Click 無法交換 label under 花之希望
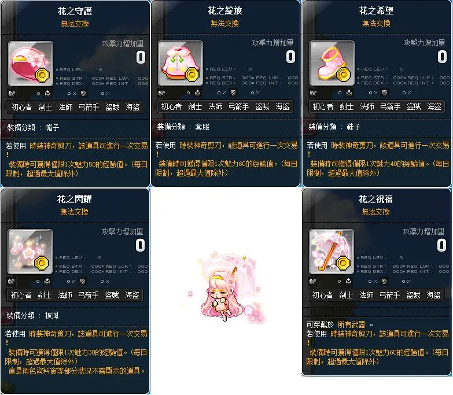The width and height of the screenshot is (453, 395). coord(376,23)
